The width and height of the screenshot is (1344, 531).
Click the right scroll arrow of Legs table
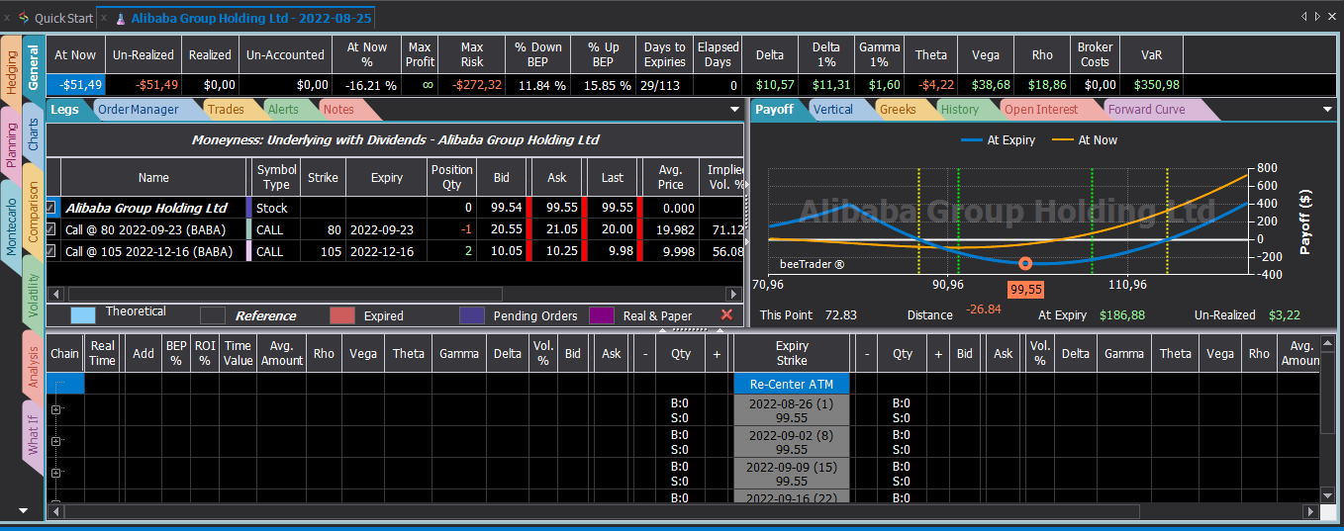tap(733, 294)
